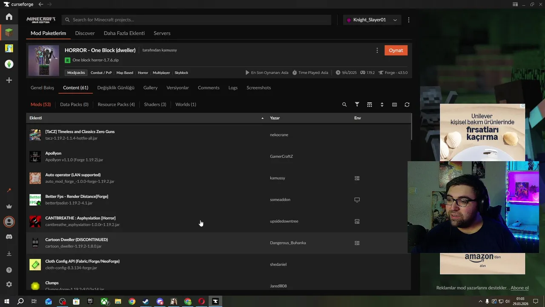Click the Apollyon mod icon
Viewport: 545px width, 307px height.
[x=35, y=156]
